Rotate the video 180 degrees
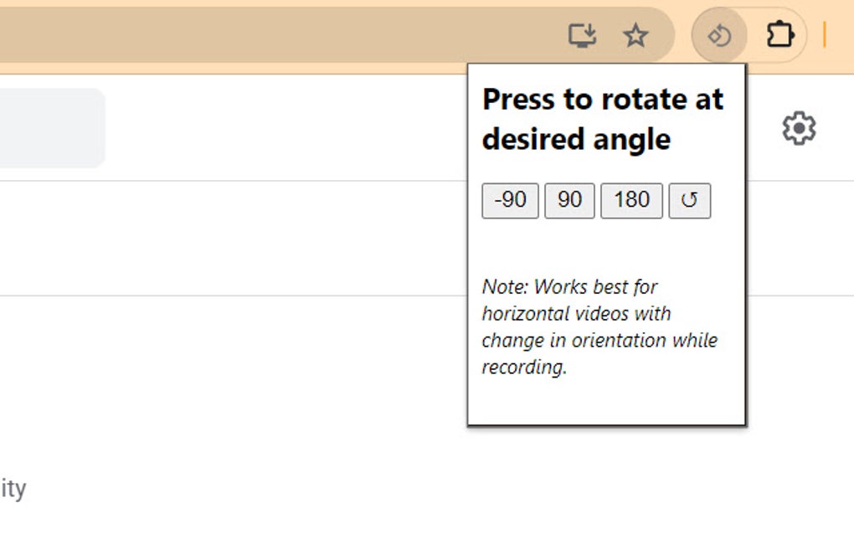This screenshot has width=854, height=534. click(x=631, y=200)
